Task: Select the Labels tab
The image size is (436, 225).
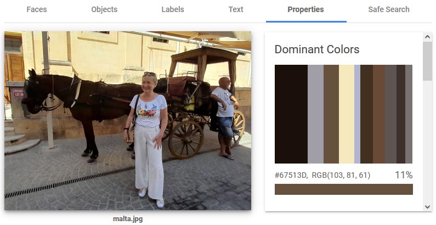Action: [x=173, y=9]
